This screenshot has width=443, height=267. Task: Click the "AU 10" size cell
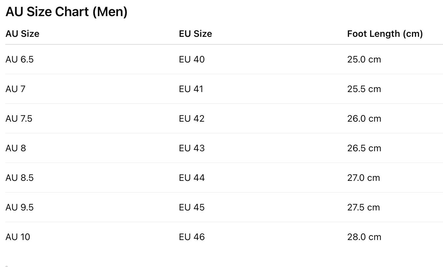18,237
